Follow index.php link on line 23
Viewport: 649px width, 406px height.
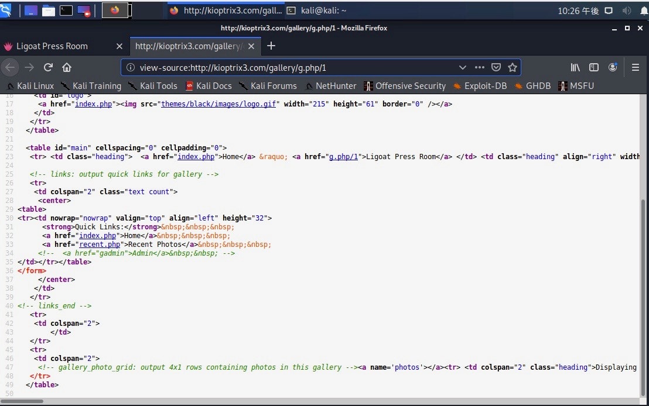(x=196, y=157)
